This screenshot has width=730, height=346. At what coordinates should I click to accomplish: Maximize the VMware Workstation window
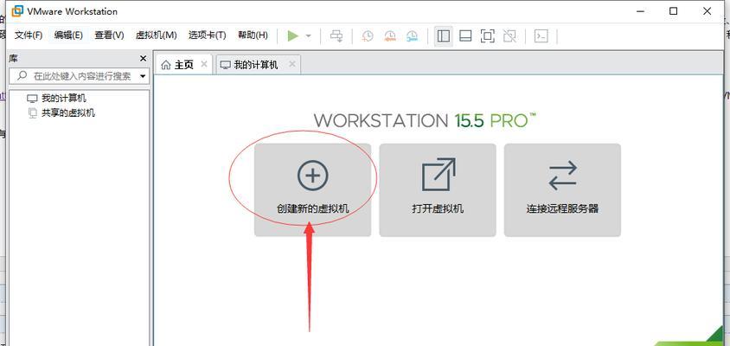point(673,11)
